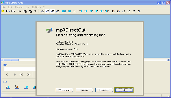Click the horizontal scrollbar left arrow

pos(2,60)
